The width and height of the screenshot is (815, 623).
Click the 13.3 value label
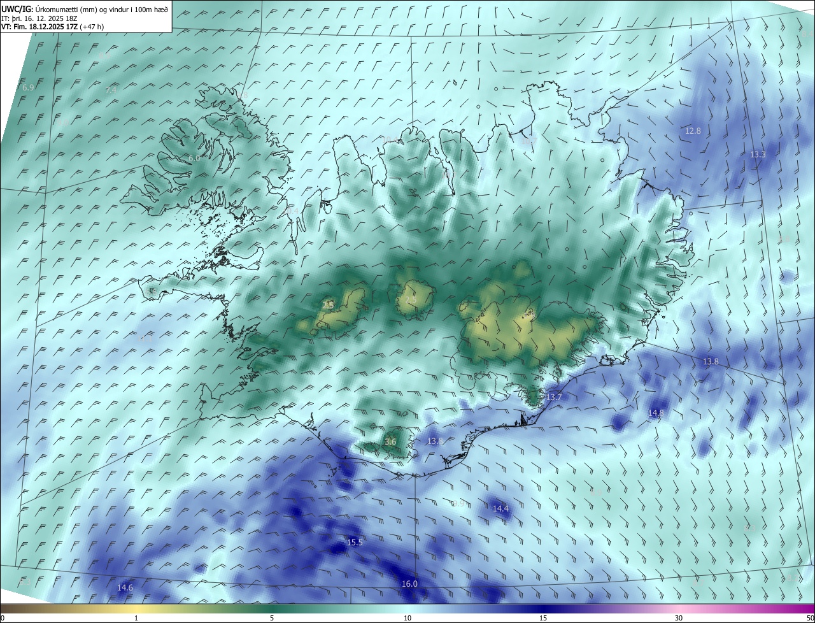(758, 154)
